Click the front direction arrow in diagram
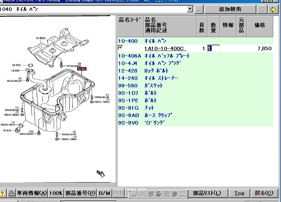 click(101, 173)
